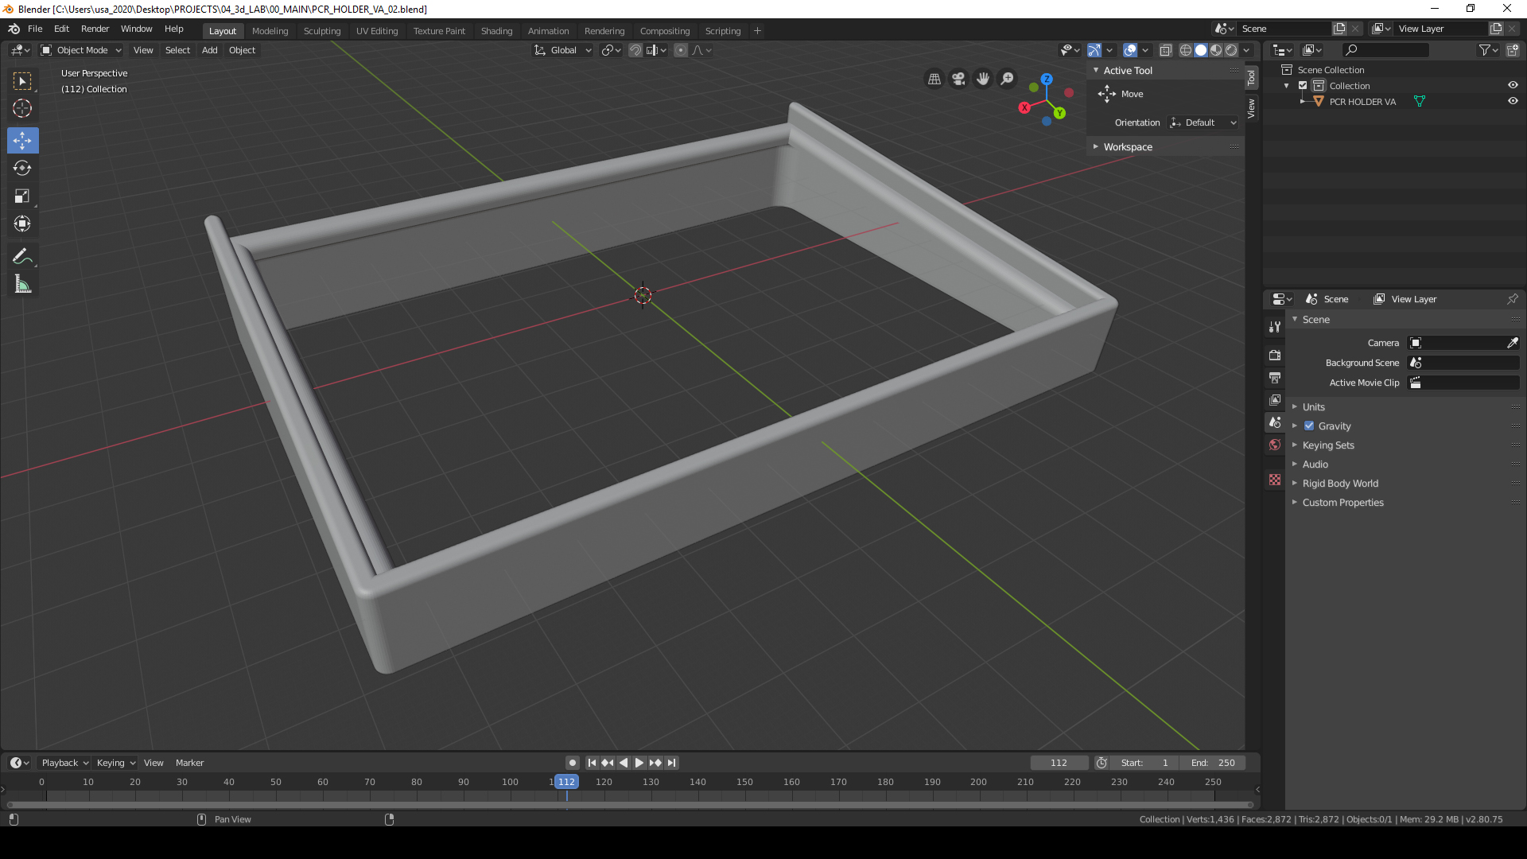Select the Scale tool
Viewport: 1527px width, 859px height.
[x=22, y=196]
